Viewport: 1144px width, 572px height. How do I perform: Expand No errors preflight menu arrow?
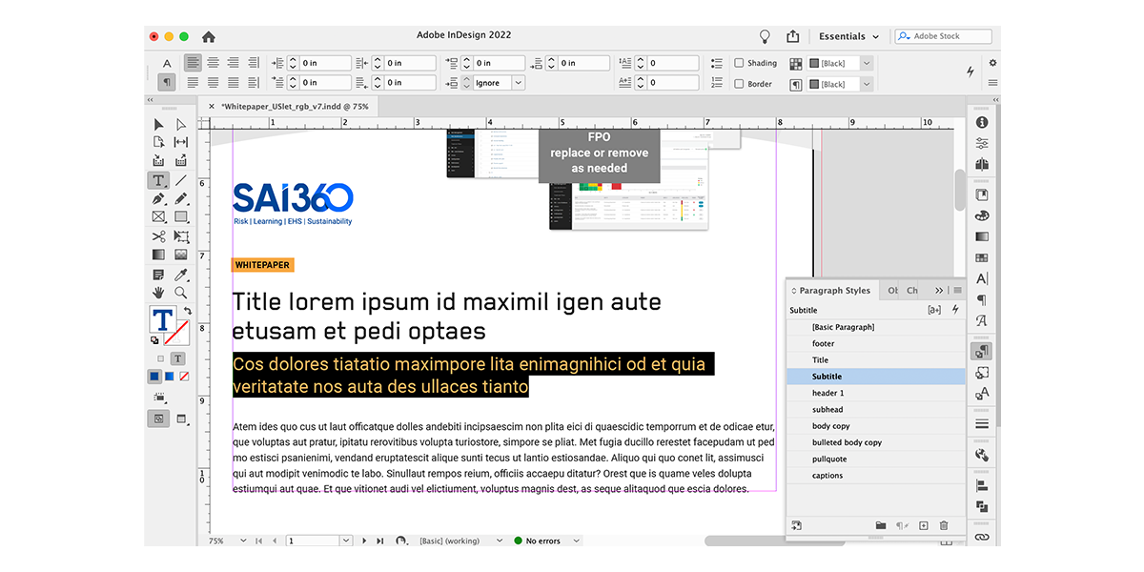577,541
